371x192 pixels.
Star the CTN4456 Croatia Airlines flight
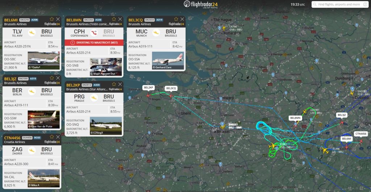(x=52, y=137)
